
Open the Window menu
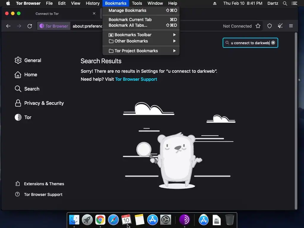[x=155, y=3]
